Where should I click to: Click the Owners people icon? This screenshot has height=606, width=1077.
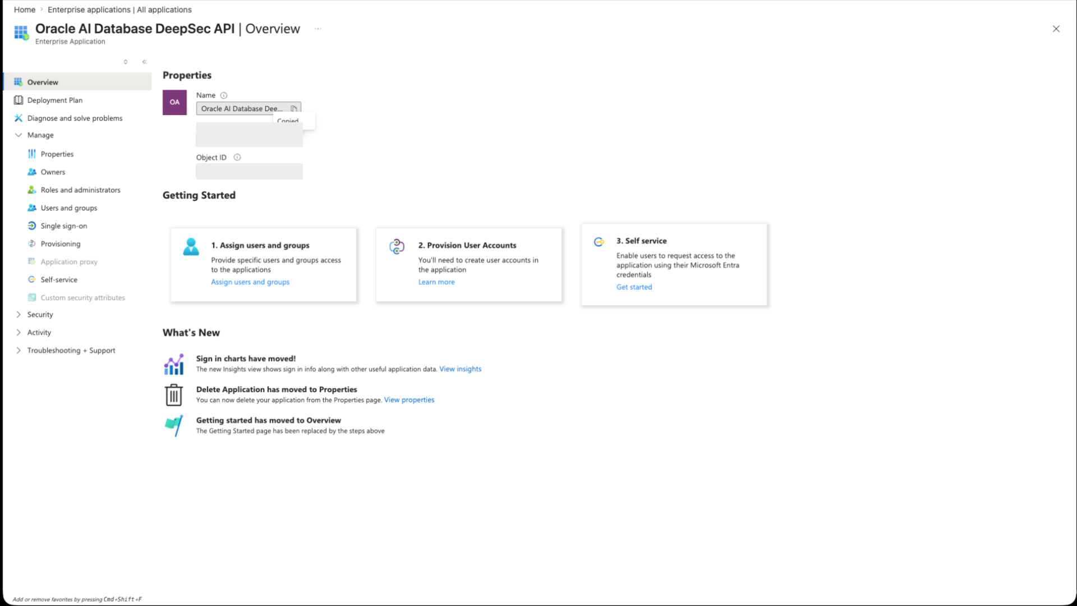32,172
